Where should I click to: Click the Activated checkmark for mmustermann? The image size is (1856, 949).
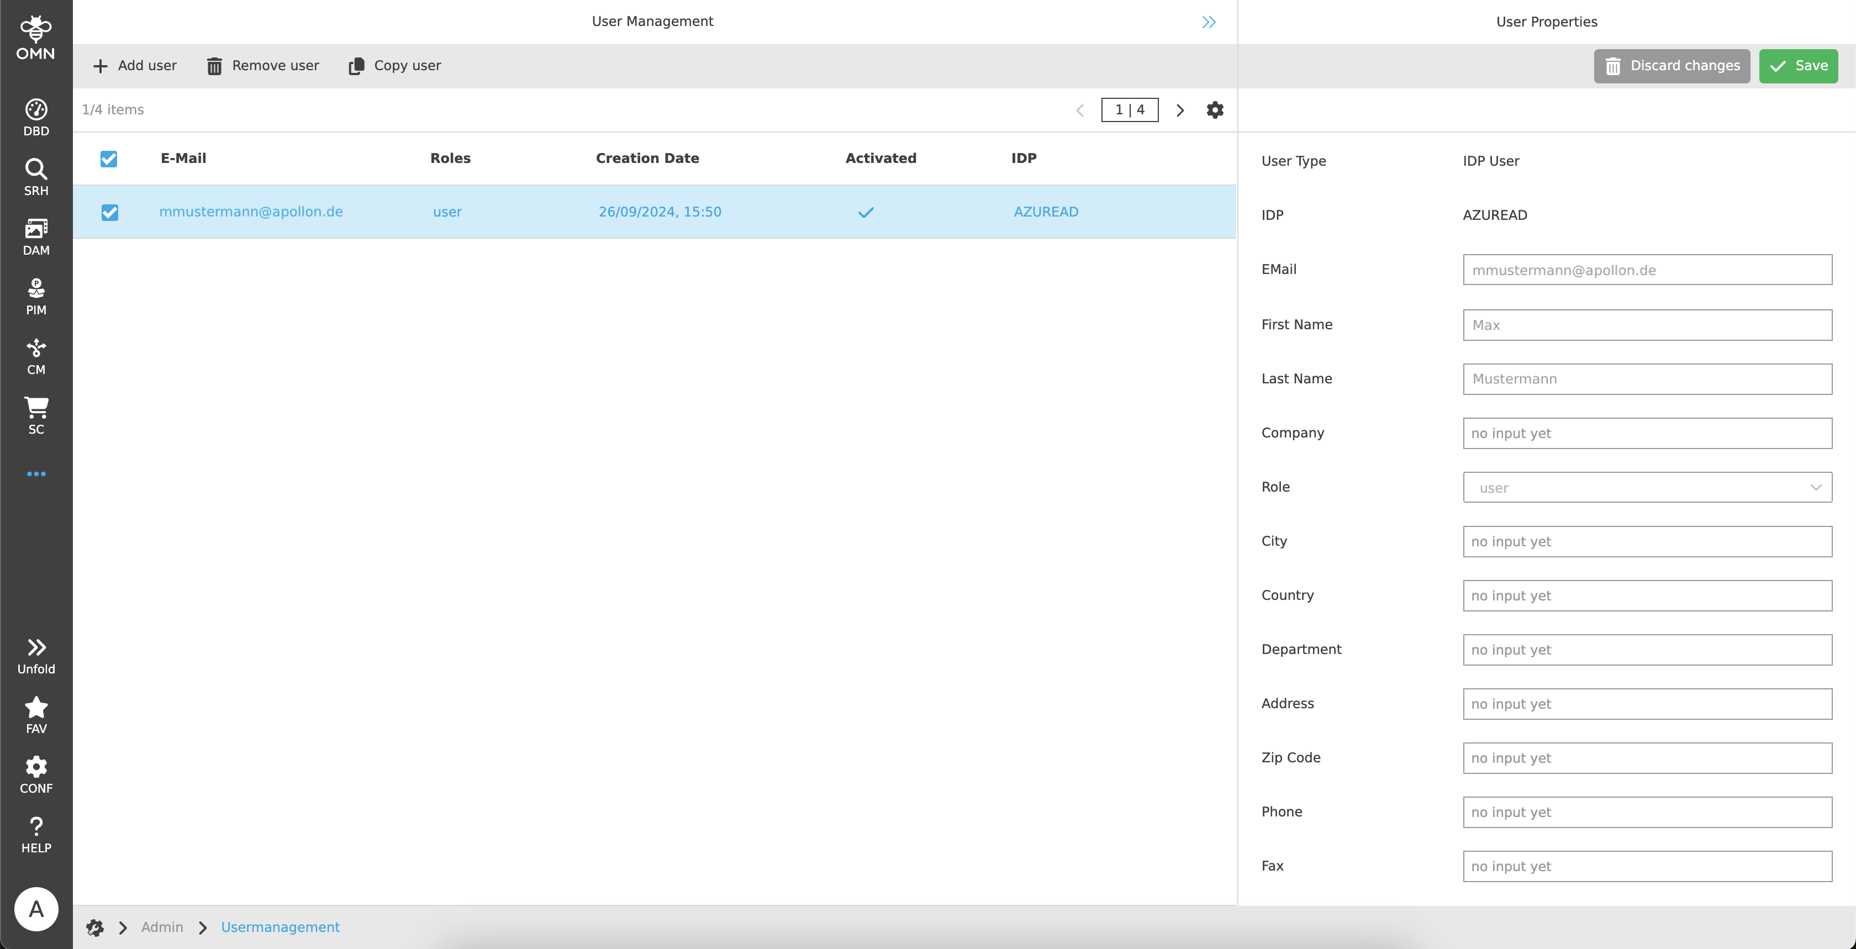tap(866, 212)
